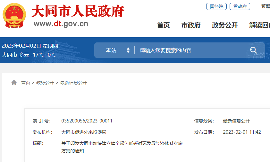Open the 解读回应 navigation menu
The height and width of the screenshot is (162, 270).
point(259,25)
